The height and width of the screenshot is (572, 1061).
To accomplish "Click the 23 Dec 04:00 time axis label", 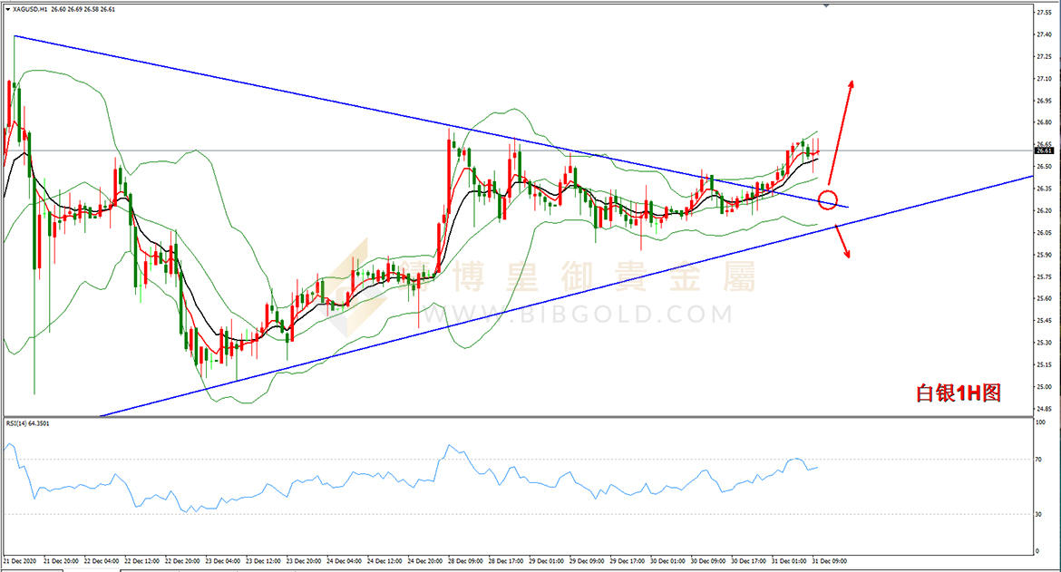I will (222, 561).
